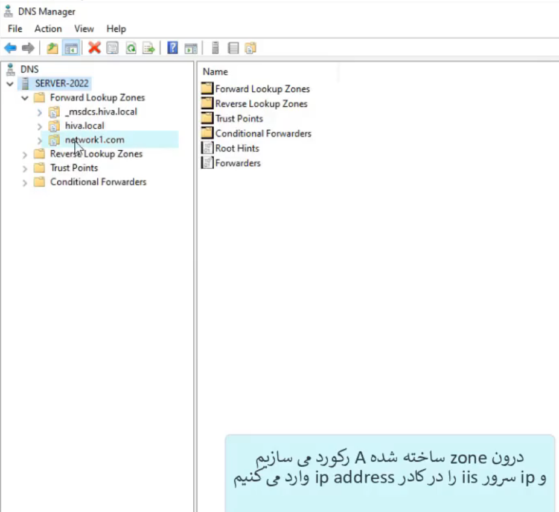Select Root Hints text in the list pane
This screenshot has height=512, width=559.
237,148
